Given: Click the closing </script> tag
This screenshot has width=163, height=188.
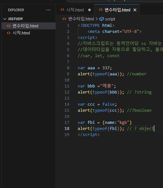Looking at the screenshot, I should [x=89, y=135].
